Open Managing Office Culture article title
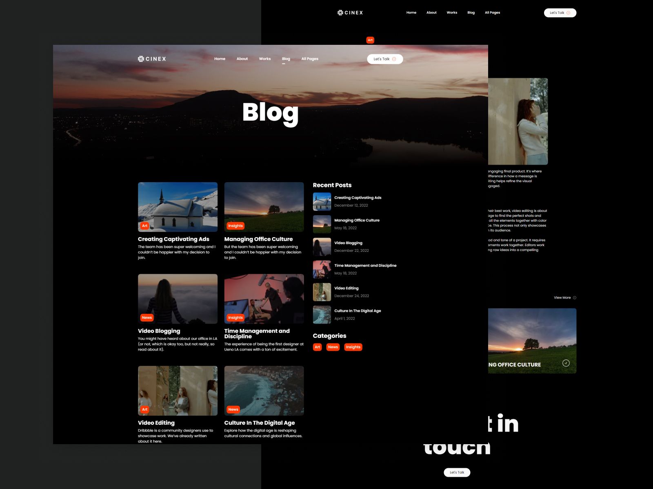 coord(258,239)
